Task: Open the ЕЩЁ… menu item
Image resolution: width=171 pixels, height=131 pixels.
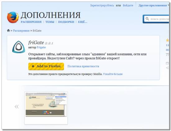Action: pyautogui.click(x=83, y=22)
